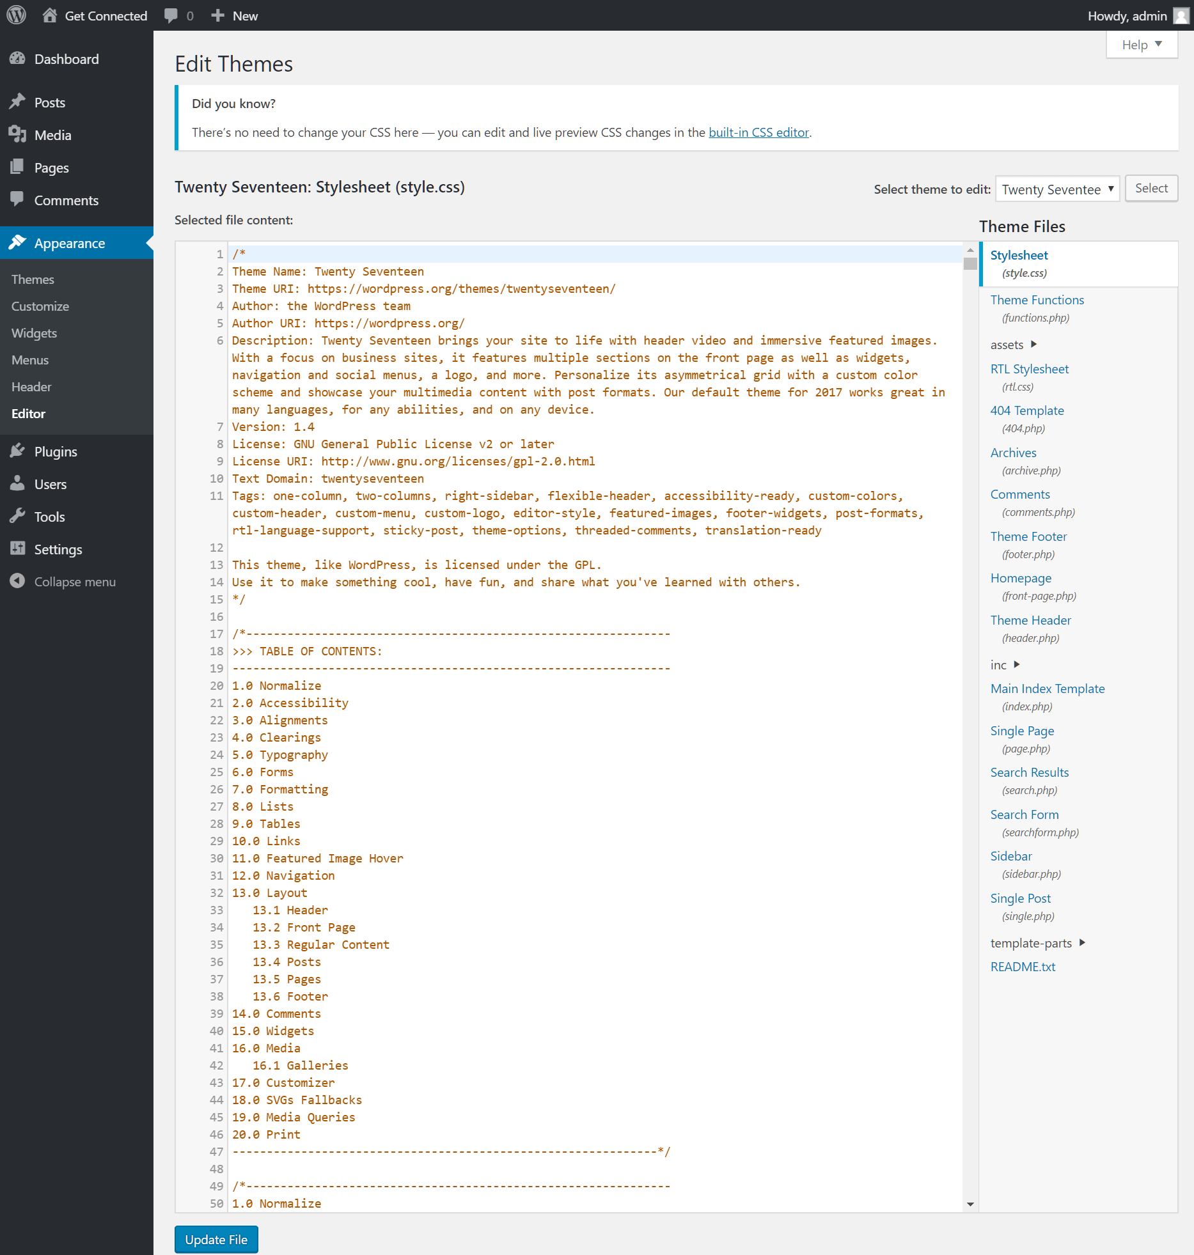Screen dimensions: 1194x1255
Task: Open the comments bubble icon in admin bar
Action: [x=171, y=15]
